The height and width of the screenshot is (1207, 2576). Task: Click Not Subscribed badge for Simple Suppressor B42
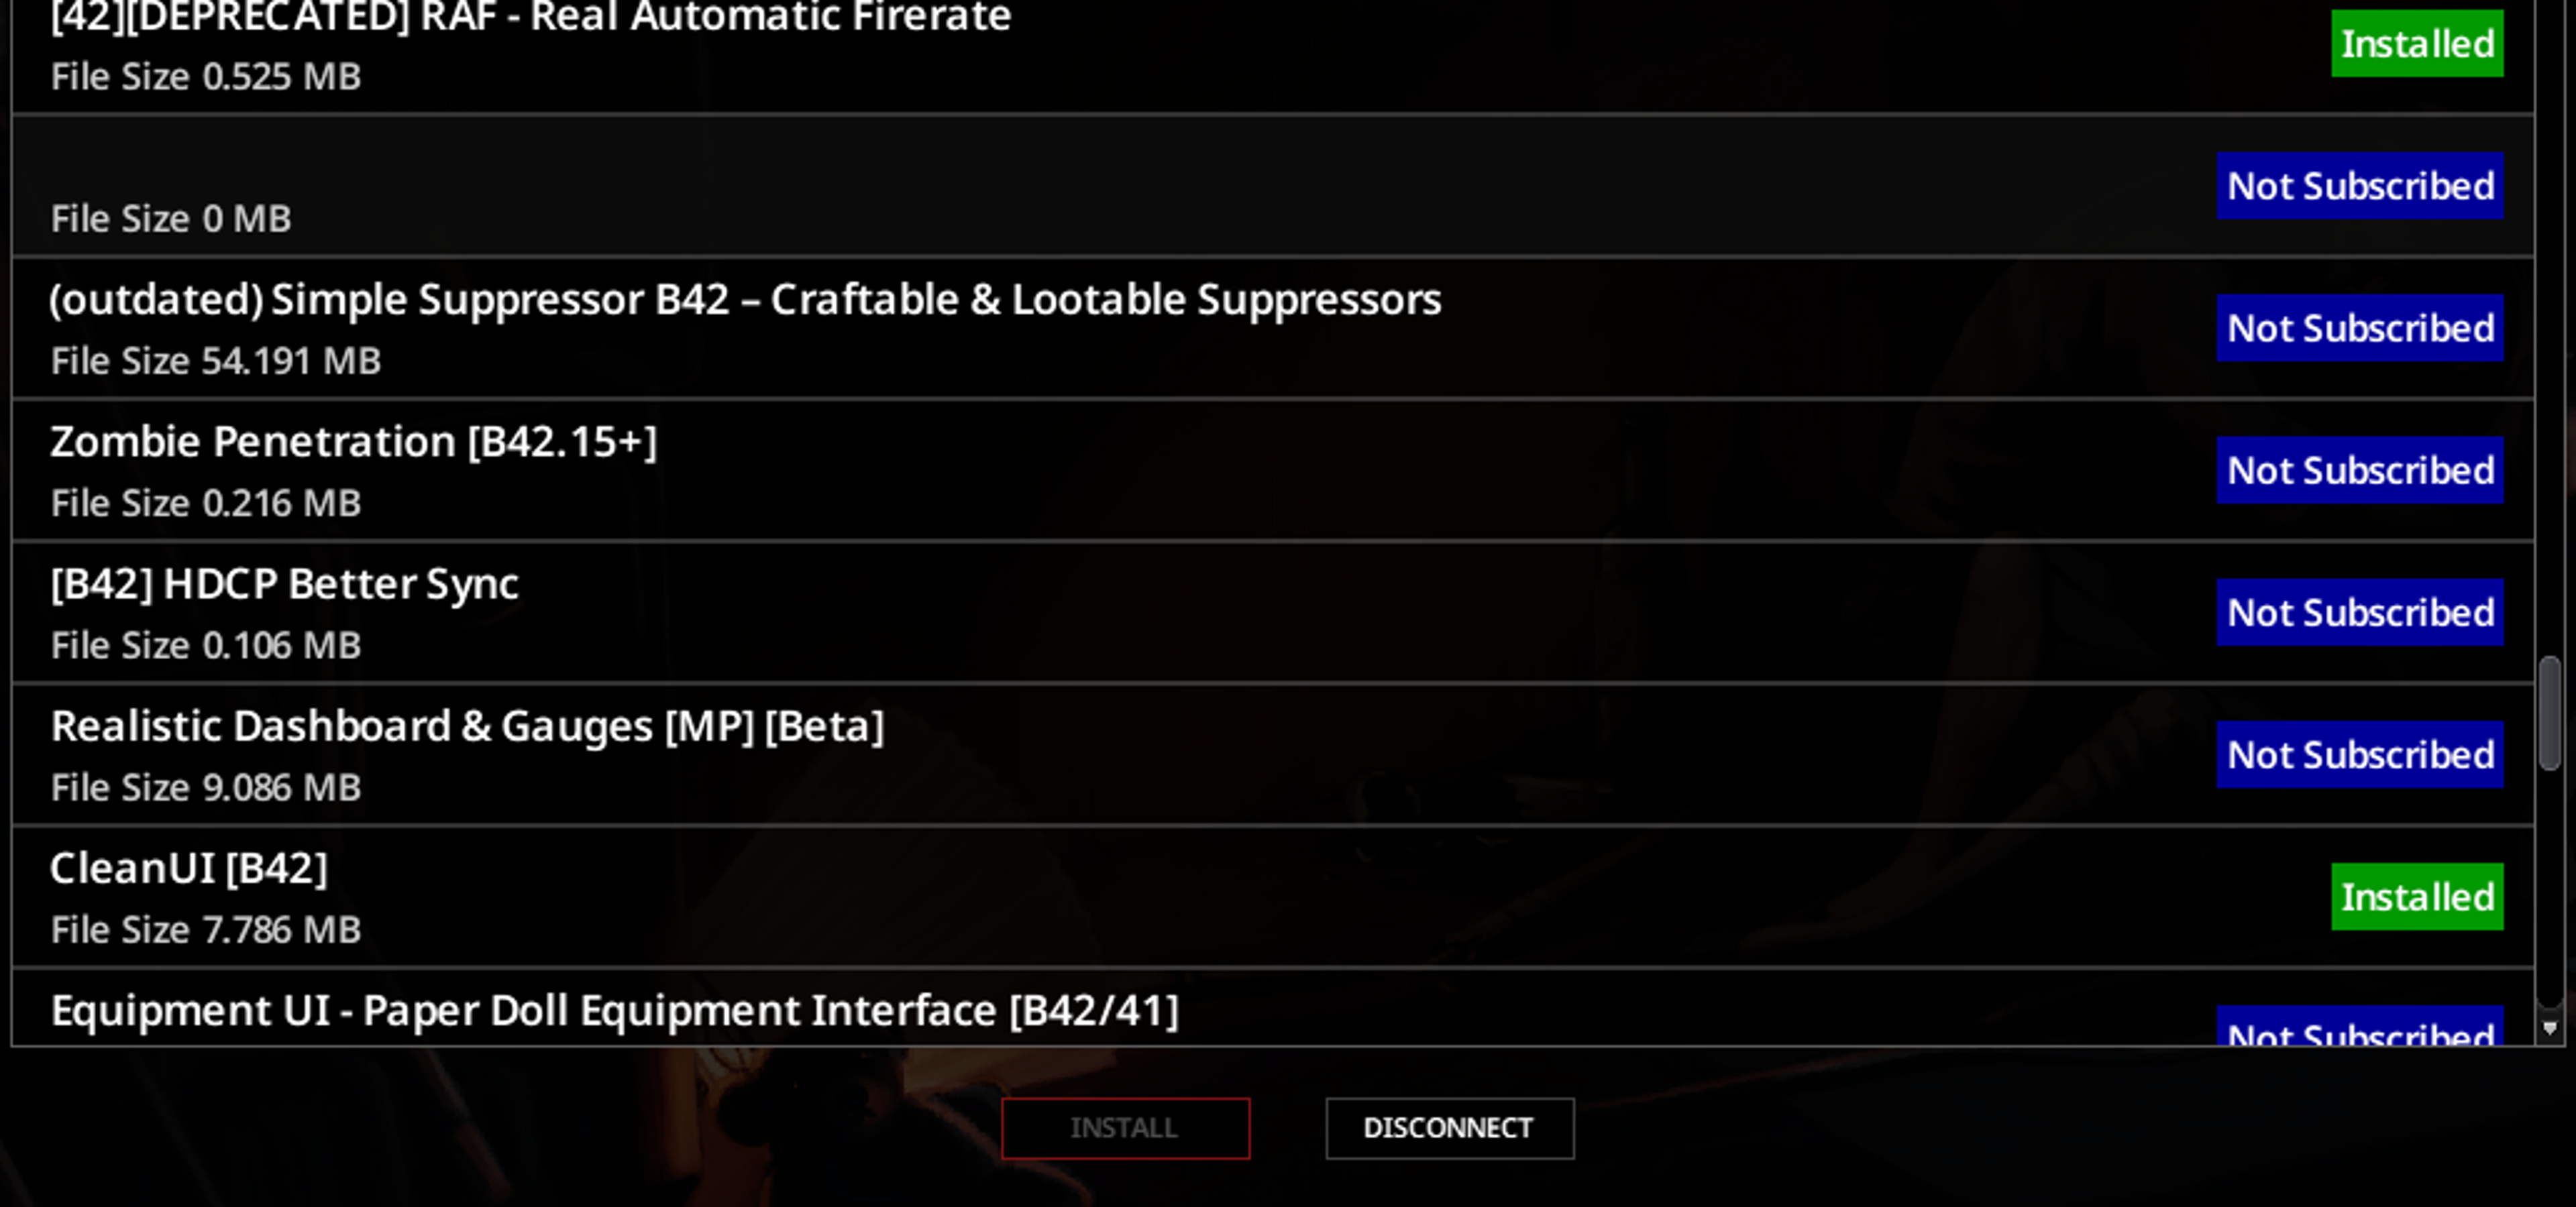pos(2359,328)
